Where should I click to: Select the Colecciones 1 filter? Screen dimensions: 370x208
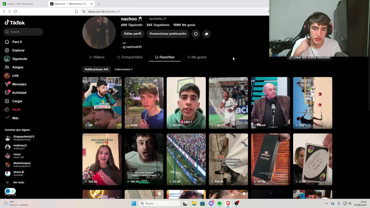point(123,69)
